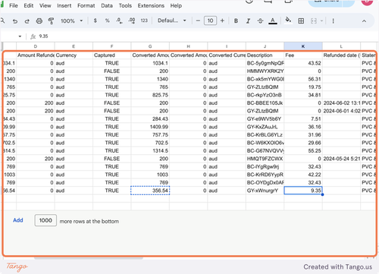Select column J header
Viewport: 379px width, 274px height.
click(265, 46)
